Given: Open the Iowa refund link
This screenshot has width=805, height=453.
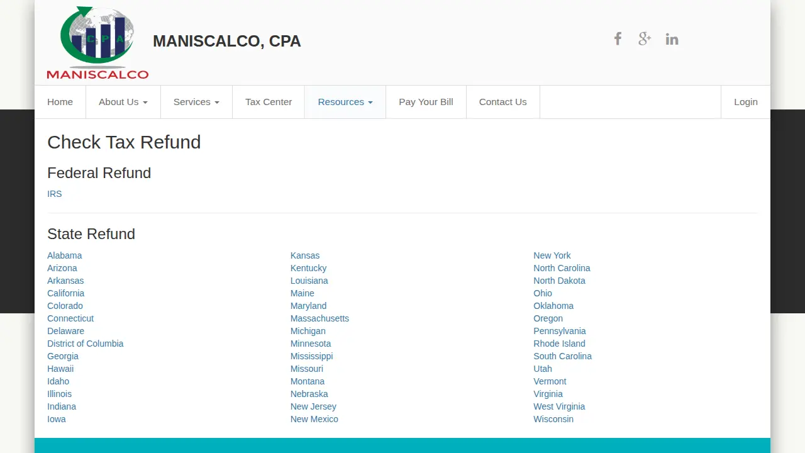Looking at the screenshot, I should coord(57,419).
